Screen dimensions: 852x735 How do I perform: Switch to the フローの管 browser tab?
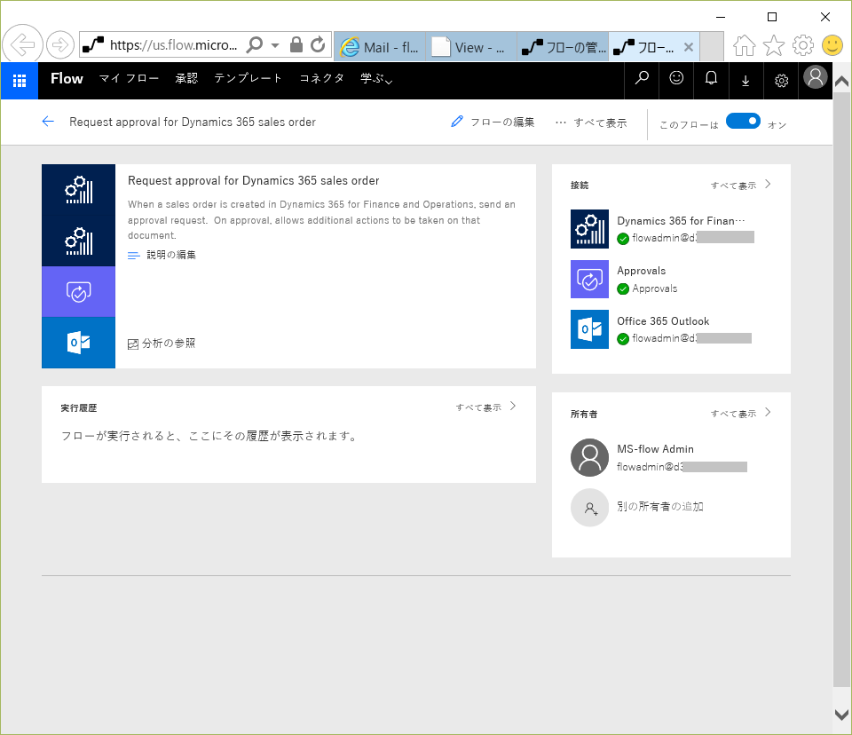click(563, 47)
